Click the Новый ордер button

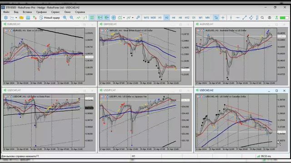point(50,18)
